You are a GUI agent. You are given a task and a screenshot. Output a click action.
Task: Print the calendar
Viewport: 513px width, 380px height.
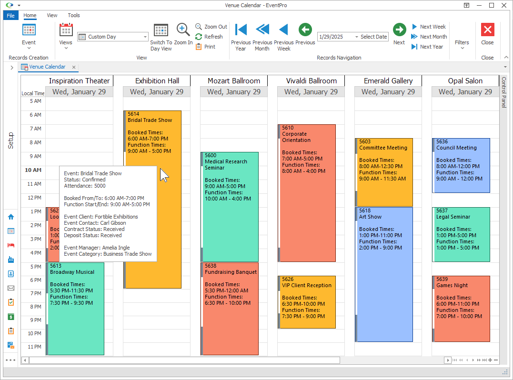click(x=205, y=47)
